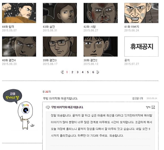164x150 pixels.
Task: Close the author note popup with X
Action: click(x=153, y=107)
